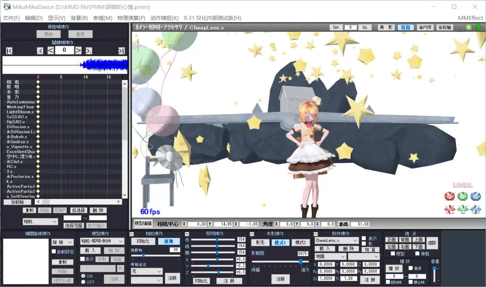Go to next keyframe with >. button
The image size is (486, 287).
[x=89, y=51]
